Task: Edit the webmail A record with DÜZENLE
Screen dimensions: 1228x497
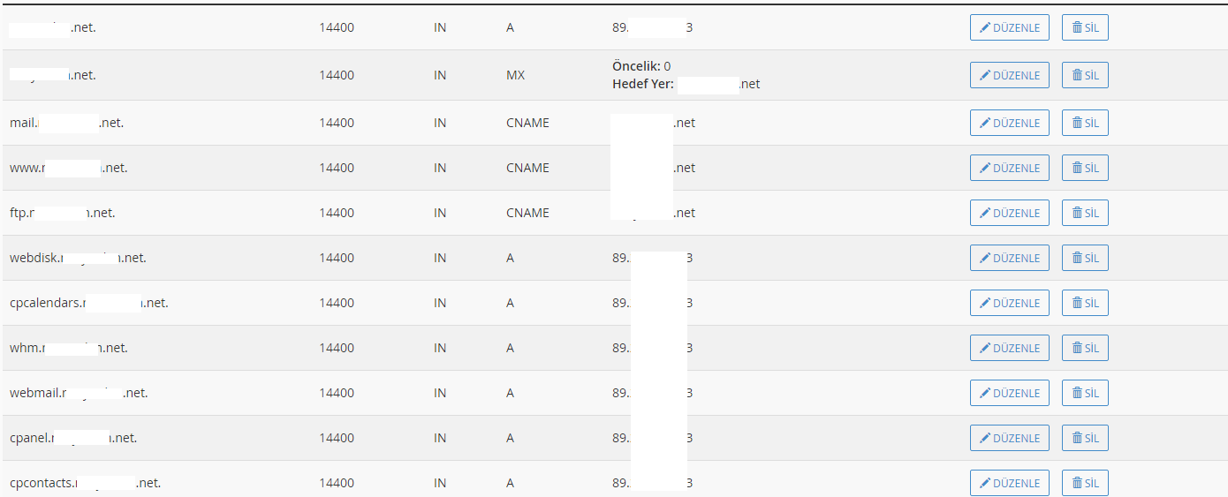Action: point(1010,393)
